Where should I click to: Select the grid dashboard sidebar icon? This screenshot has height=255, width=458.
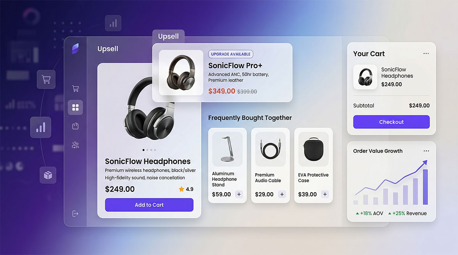coord(75,107)
